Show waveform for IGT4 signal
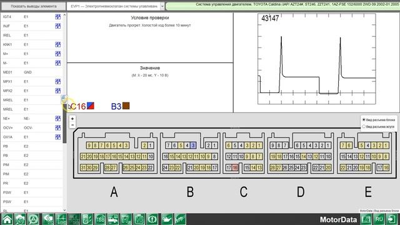This screenshot has height=225, width=400. click(x=58, y=17)
